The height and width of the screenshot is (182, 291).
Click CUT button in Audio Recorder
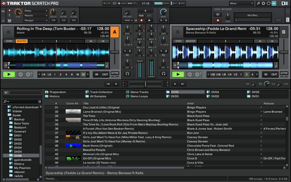click(278, 20)
